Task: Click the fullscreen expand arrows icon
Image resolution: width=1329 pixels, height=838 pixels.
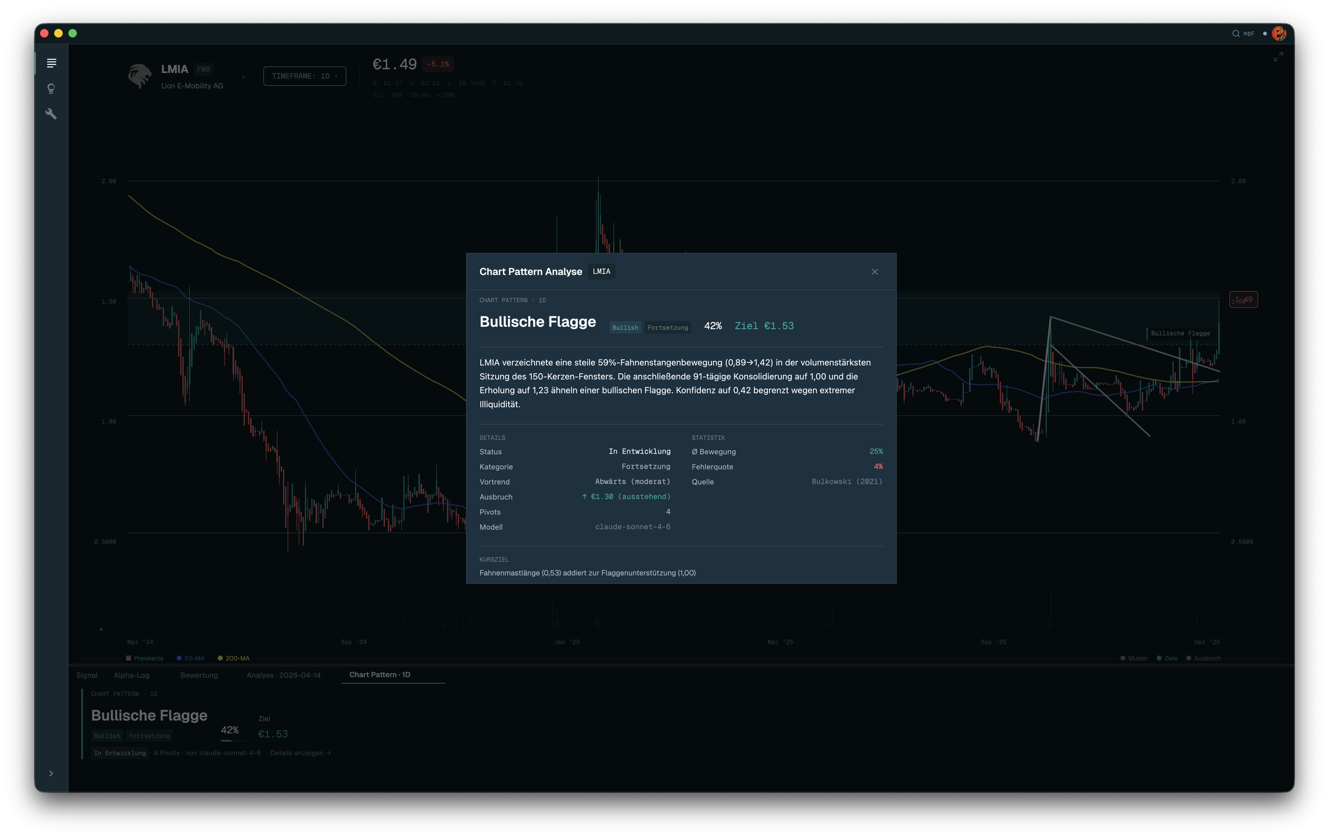Action: (x=1278, y=57)
